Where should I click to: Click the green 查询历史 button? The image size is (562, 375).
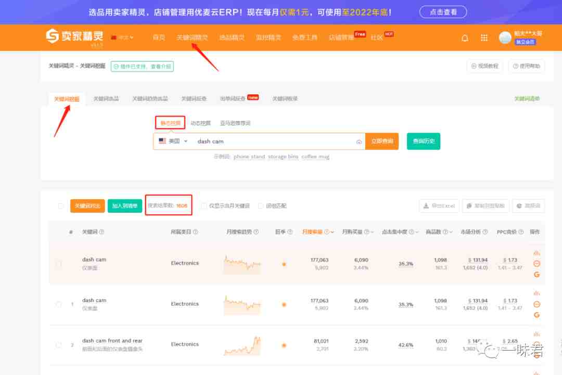click(x=423, y=141)
